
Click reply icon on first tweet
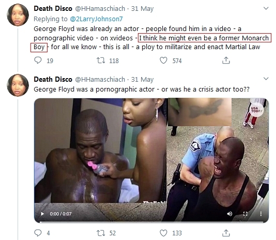coord(38,60)
